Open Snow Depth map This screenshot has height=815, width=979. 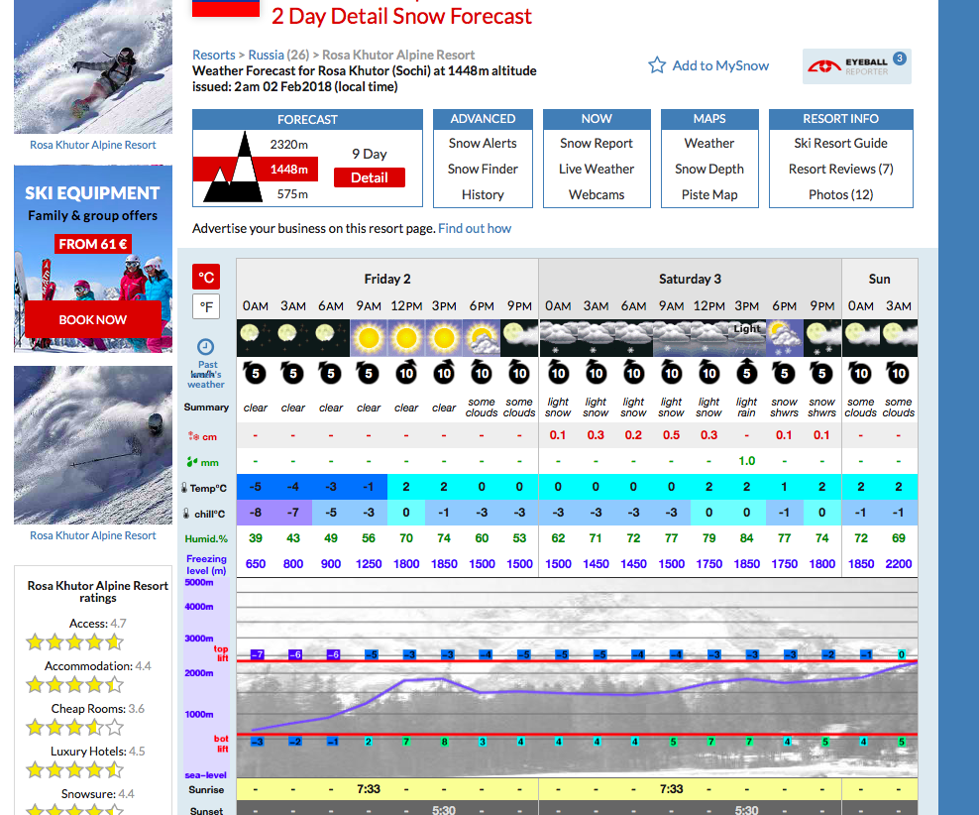(709, 169)
